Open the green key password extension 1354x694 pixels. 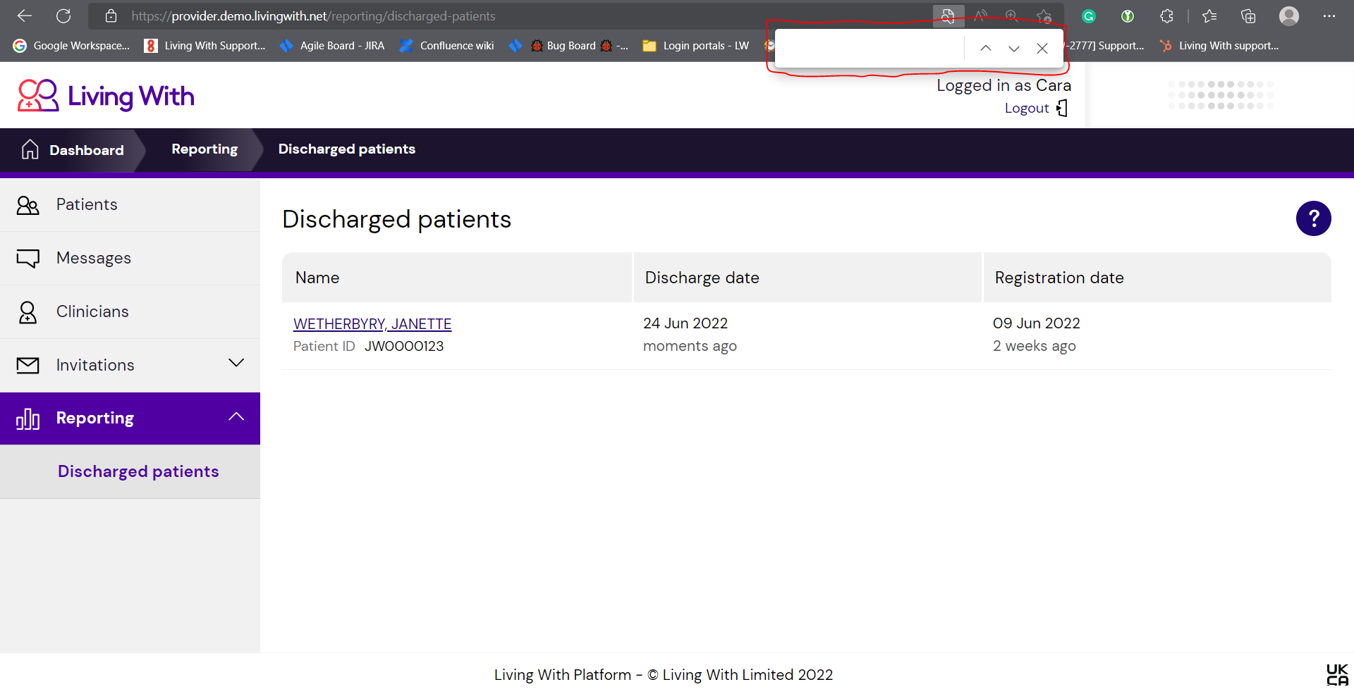(x=1128, y=16)
